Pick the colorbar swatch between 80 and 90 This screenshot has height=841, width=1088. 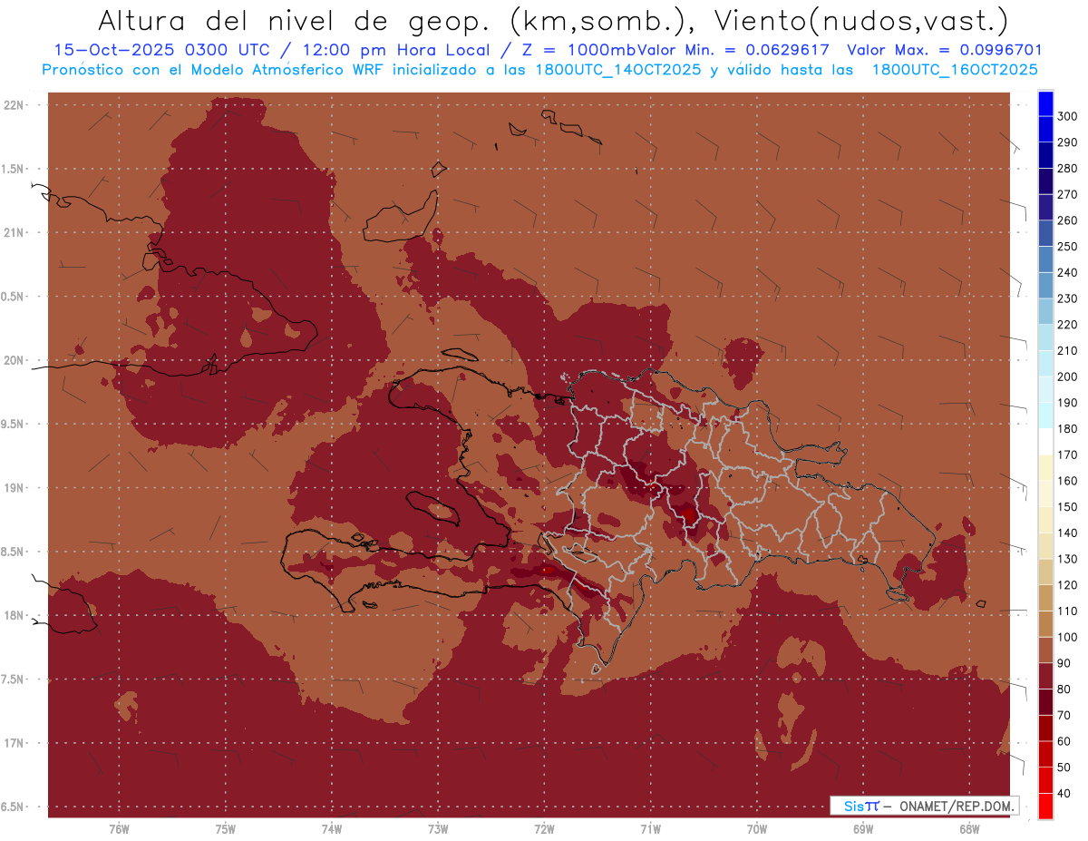(x=1044, y=677)
